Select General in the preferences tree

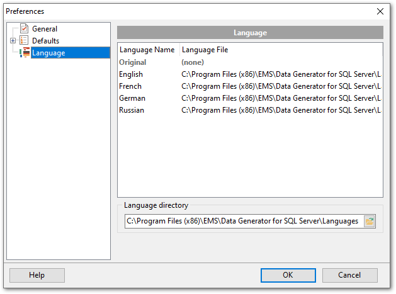(45, 29)
